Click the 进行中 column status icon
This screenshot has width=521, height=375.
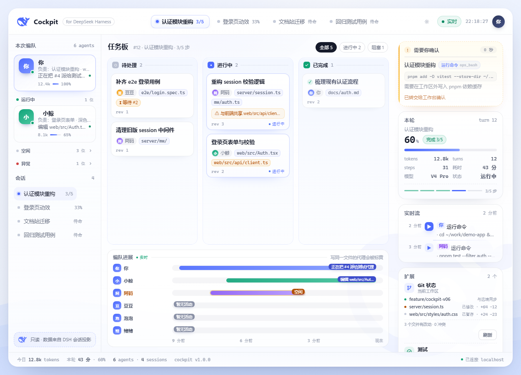tap(211, 65)
